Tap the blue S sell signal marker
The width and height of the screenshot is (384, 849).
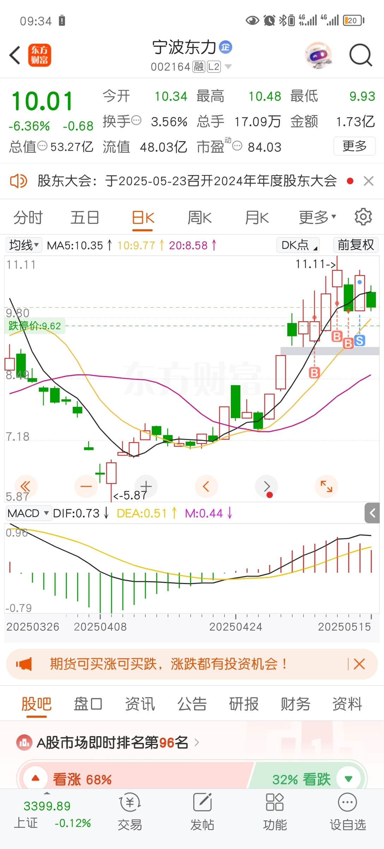pos(359,341)
